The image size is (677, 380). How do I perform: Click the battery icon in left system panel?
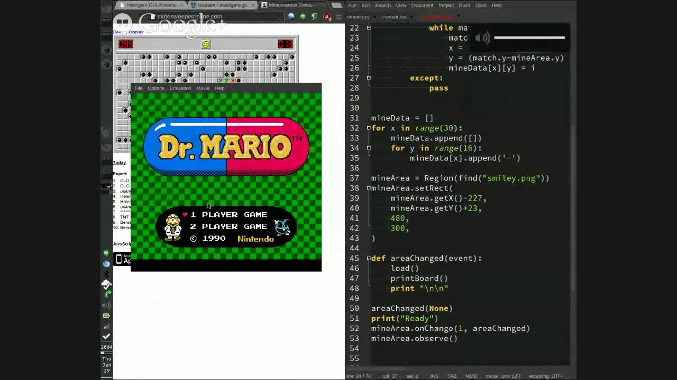tap(106, 316)
